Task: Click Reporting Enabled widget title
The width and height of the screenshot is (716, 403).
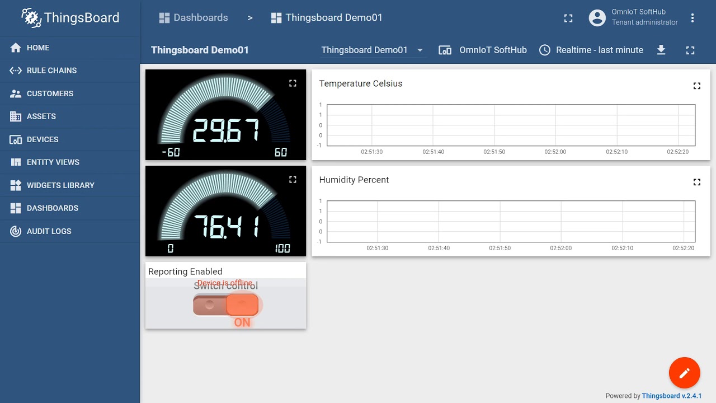Action: tap(185, 271)
